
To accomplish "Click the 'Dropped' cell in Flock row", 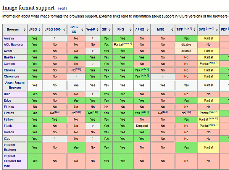I will 142,126.
